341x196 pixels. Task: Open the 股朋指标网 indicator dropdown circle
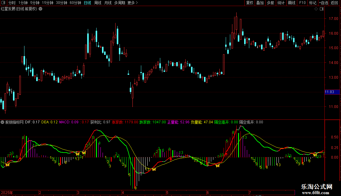pos(2,122)
